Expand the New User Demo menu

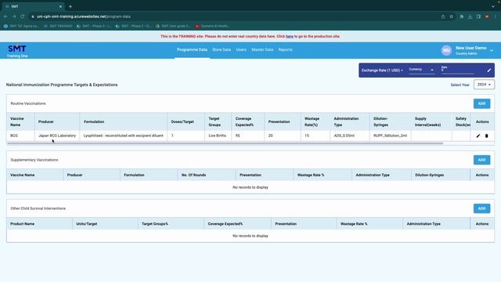pos(492,50)
